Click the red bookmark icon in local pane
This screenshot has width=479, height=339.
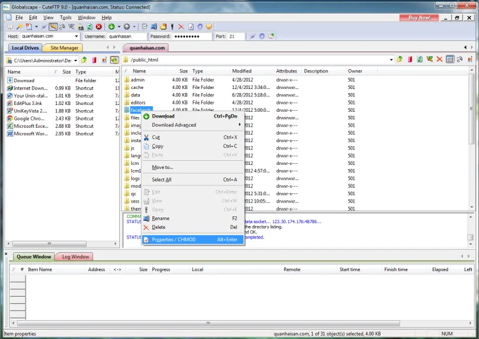tap(94, 60)
